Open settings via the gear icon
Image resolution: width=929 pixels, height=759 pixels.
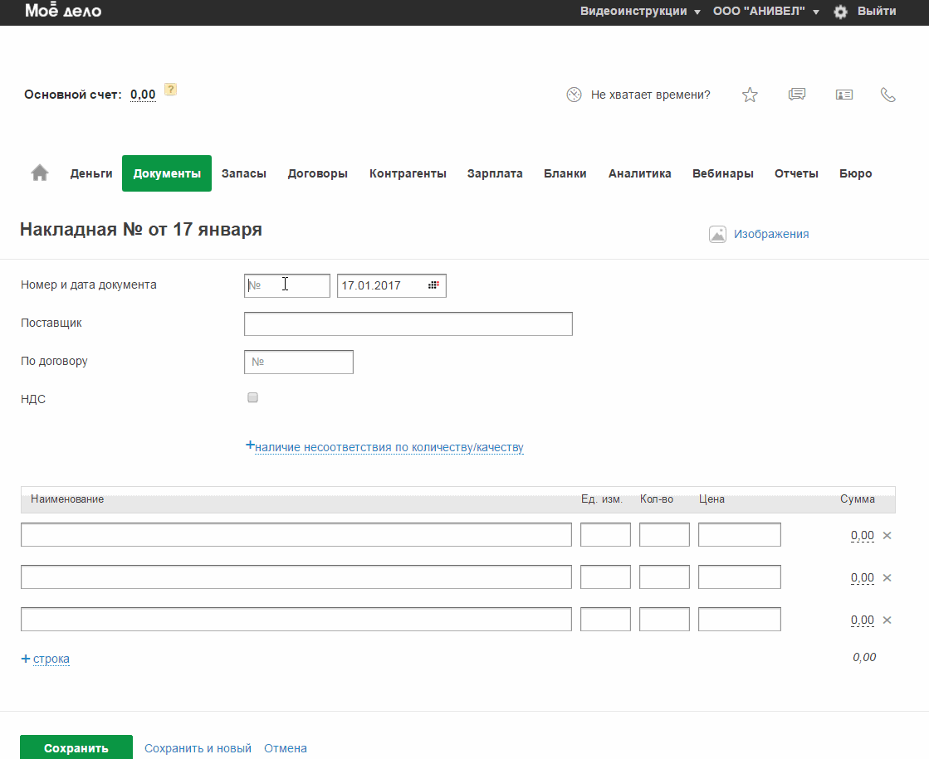(840, 12)
